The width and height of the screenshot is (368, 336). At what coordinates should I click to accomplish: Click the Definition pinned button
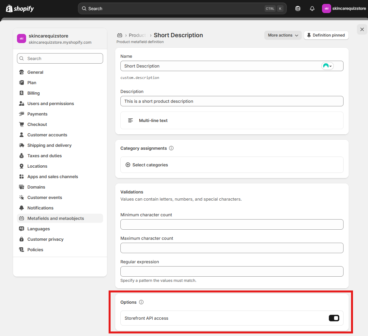coord(326,35)
